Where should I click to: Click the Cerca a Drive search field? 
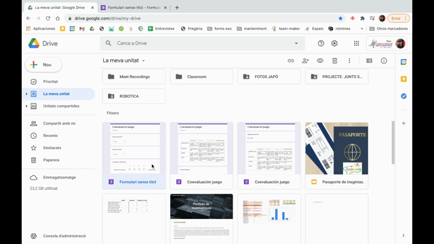(x=202, y=43)
